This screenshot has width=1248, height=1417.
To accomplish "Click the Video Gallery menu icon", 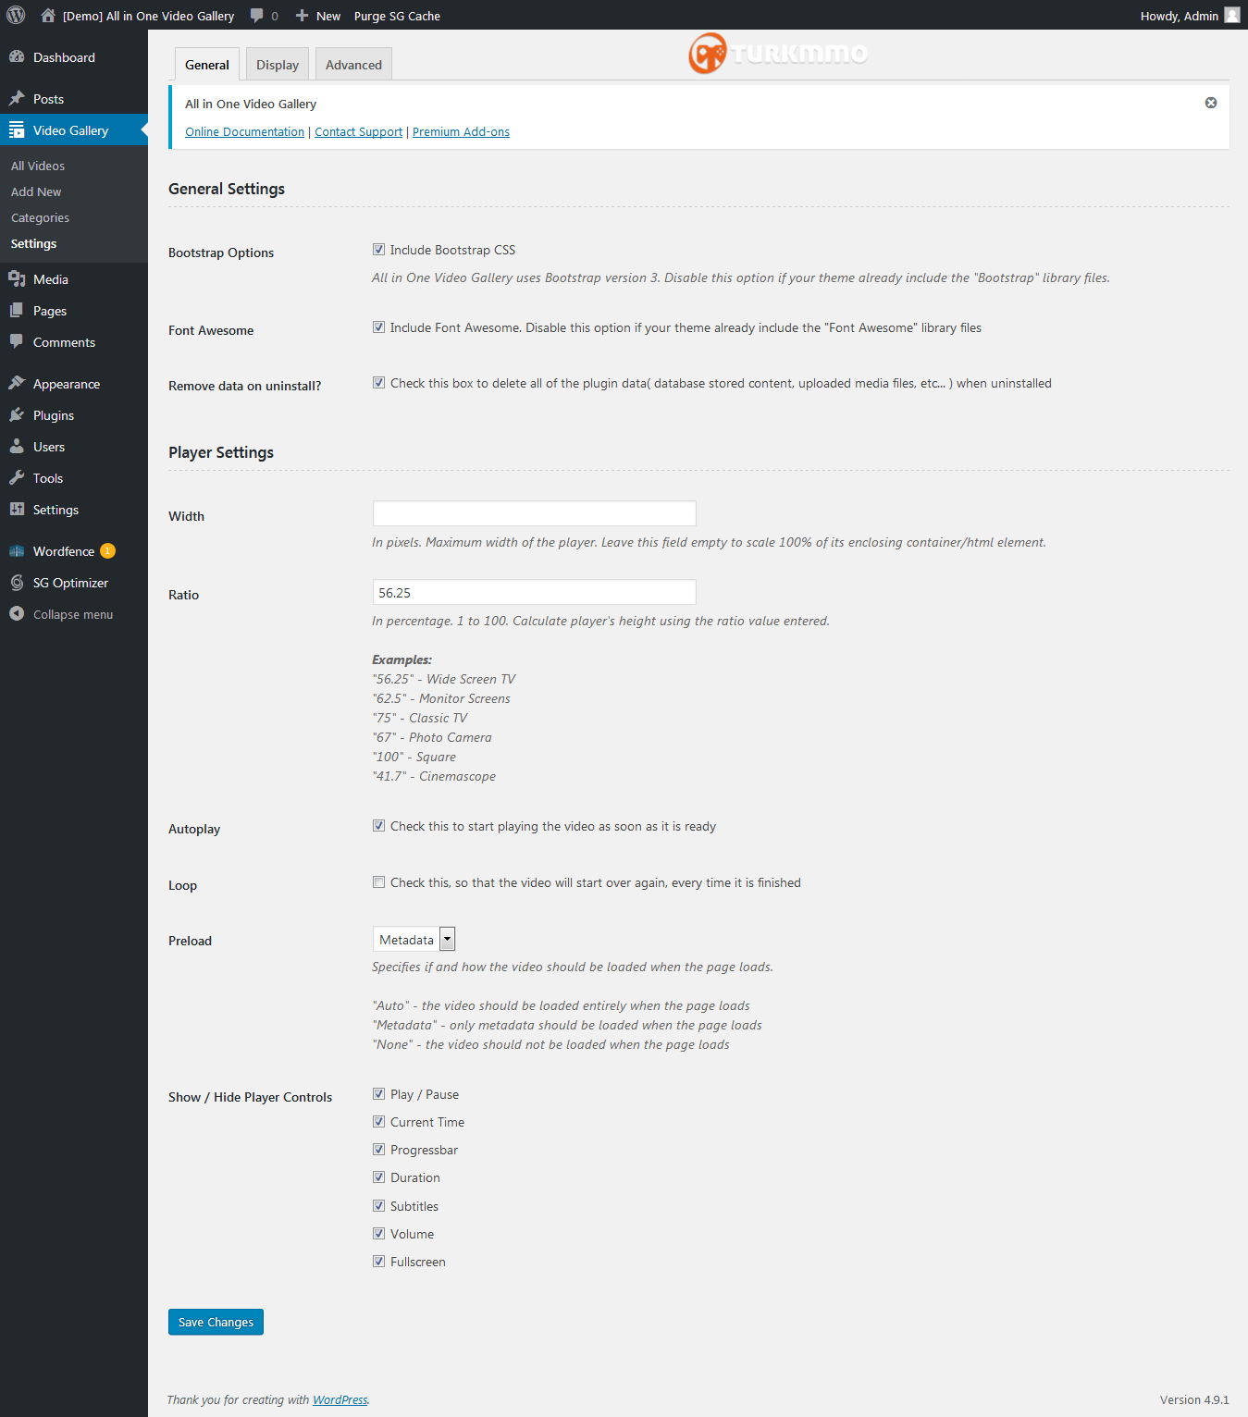I will (x=17, y=130).
